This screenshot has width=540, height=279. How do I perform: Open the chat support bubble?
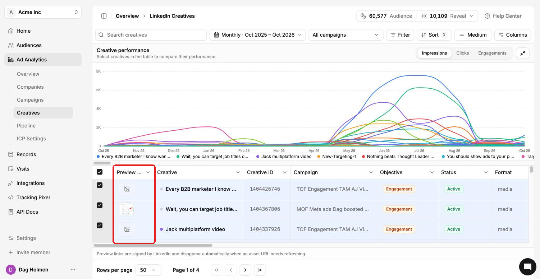click(x=528, y=266)
